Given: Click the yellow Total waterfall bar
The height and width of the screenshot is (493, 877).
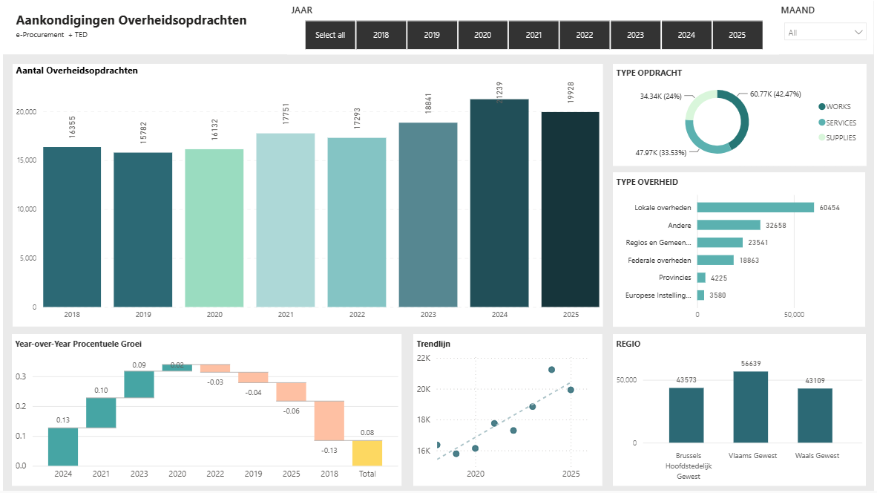Looking at the screenshot, I should click(367, 453).
